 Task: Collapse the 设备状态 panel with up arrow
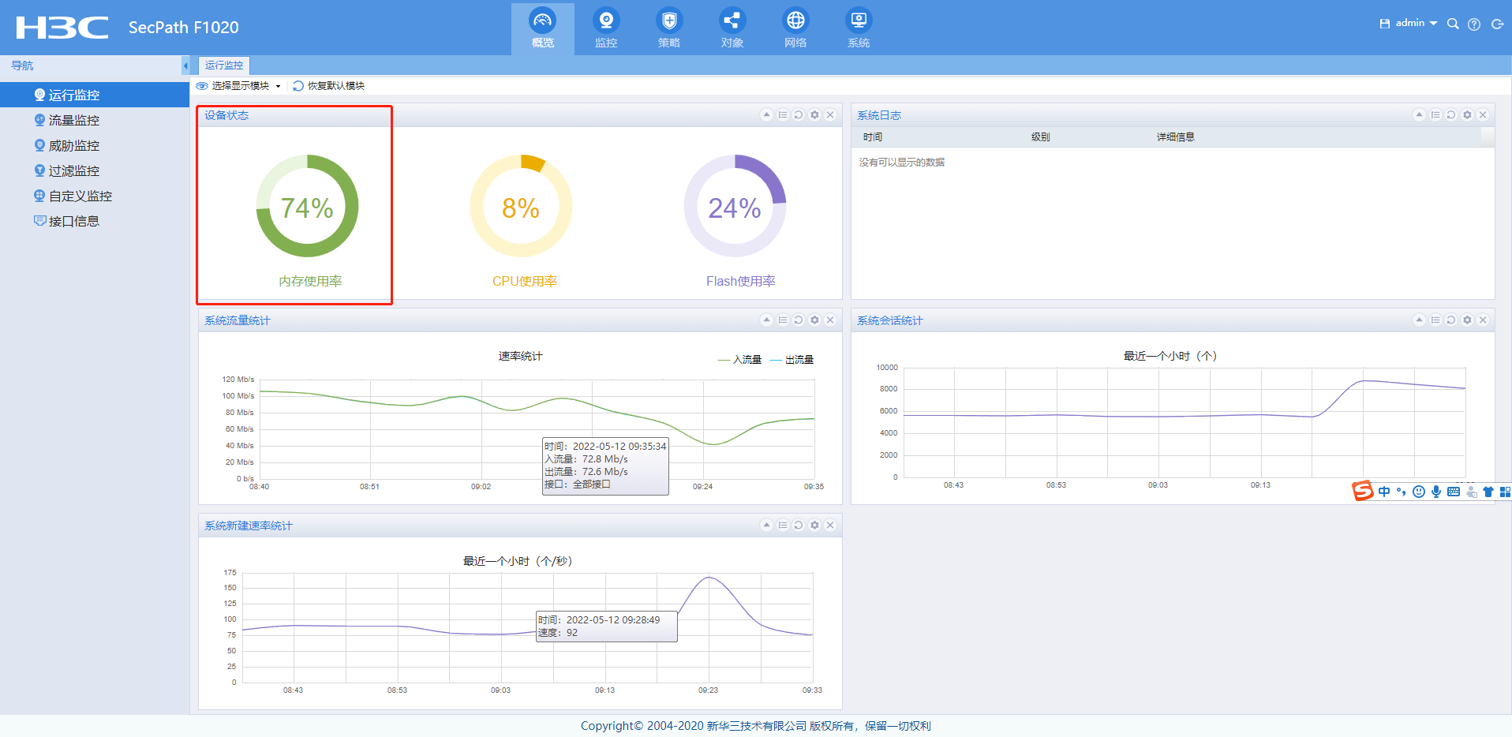766,115
